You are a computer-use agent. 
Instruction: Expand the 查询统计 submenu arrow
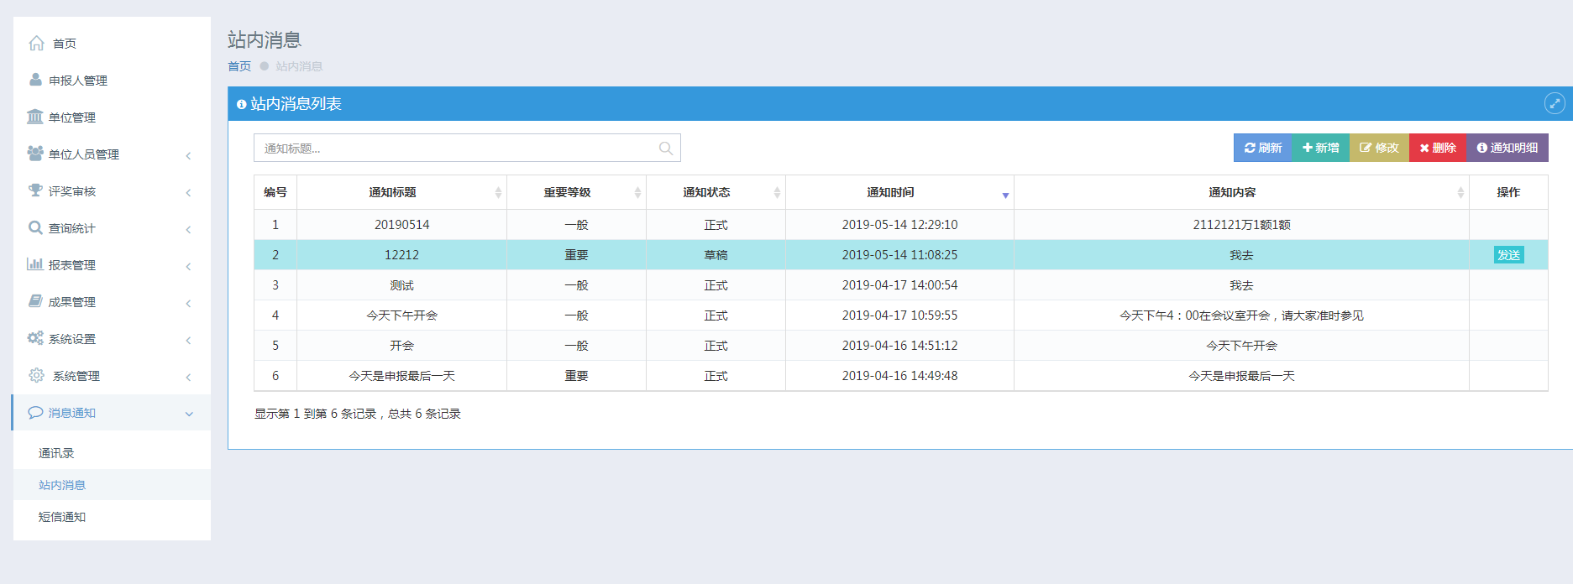188,229
